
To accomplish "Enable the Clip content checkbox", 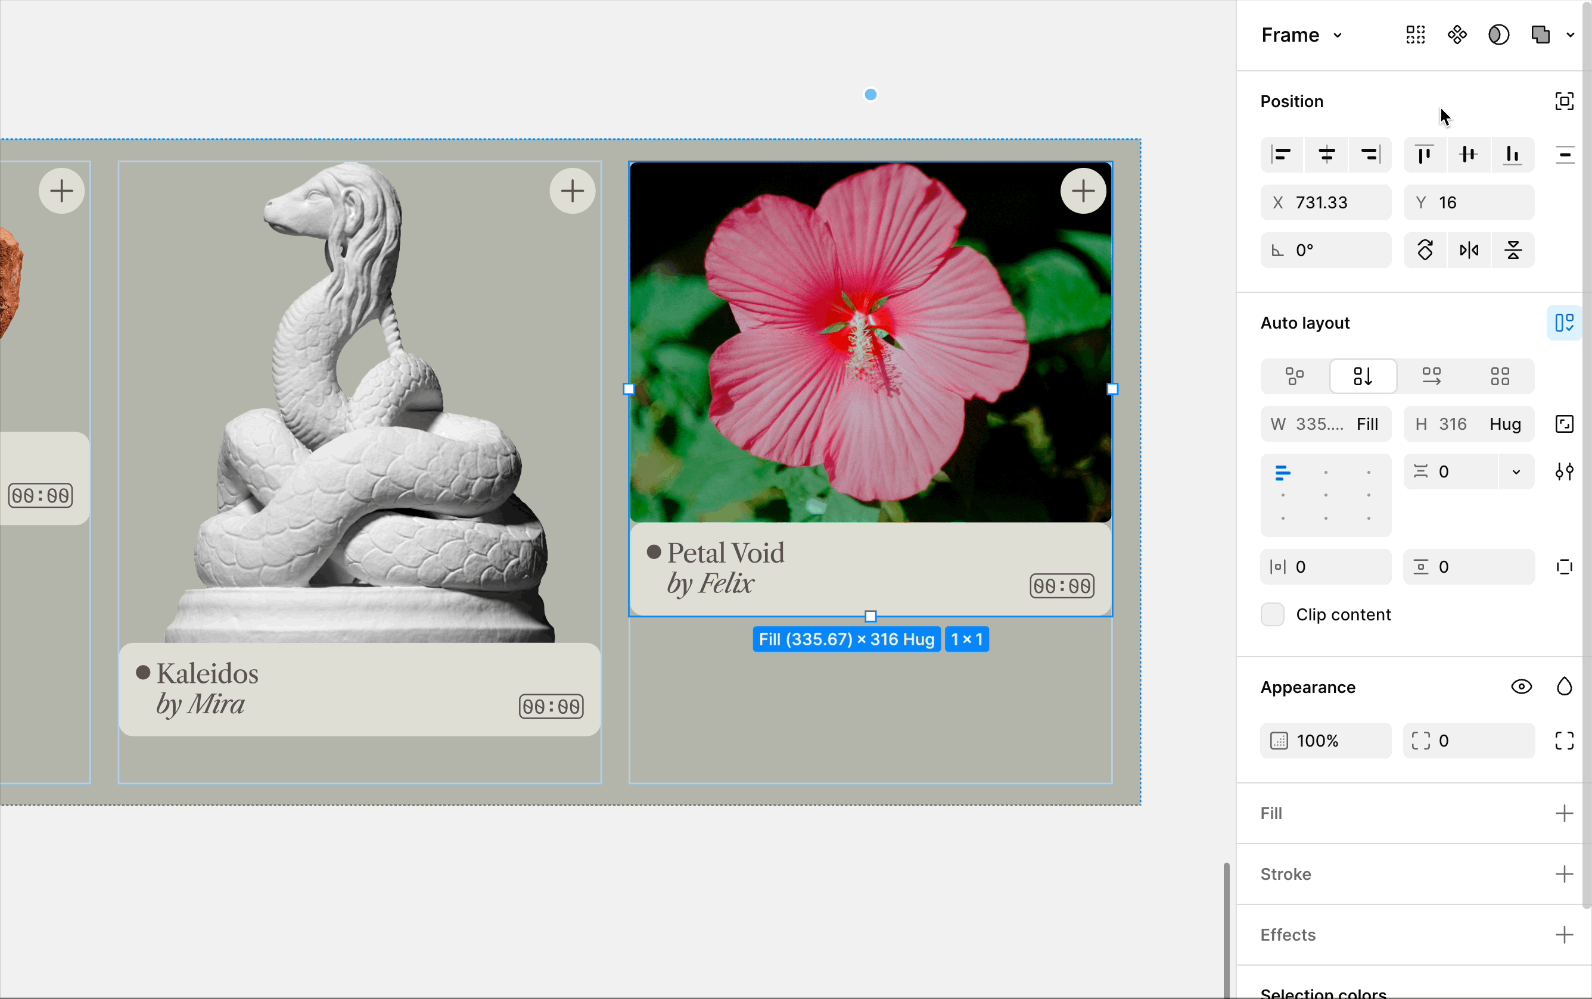I will pos(1273,614).
